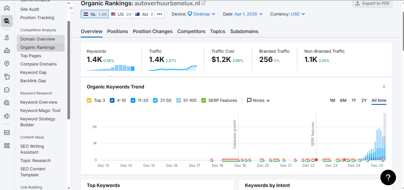Screen dimensions: 404x190
Task: Open the map pin Local icon
Action: pyautogui.click(x=7, y=64)
